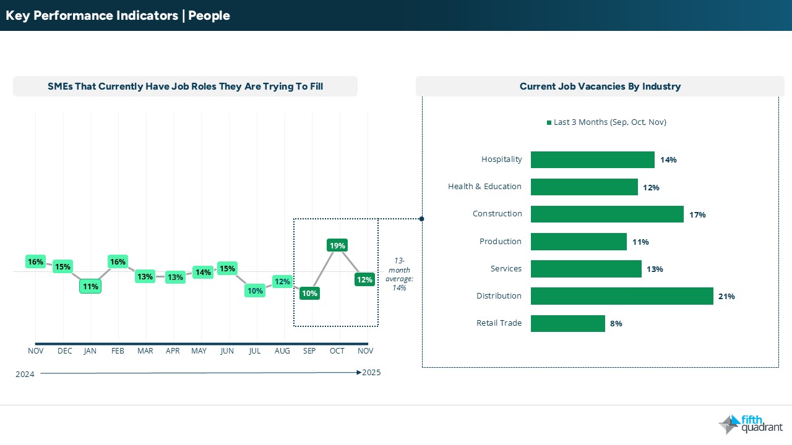Expand the dotted highlight region on the line chart
The image size is (792, 445).
click(x=336, y=272)
